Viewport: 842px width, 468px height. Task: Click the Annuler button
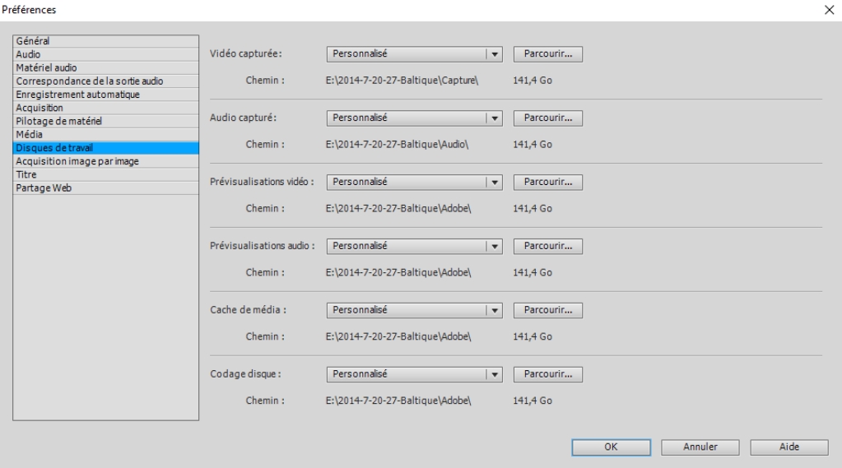pos(701,447)
